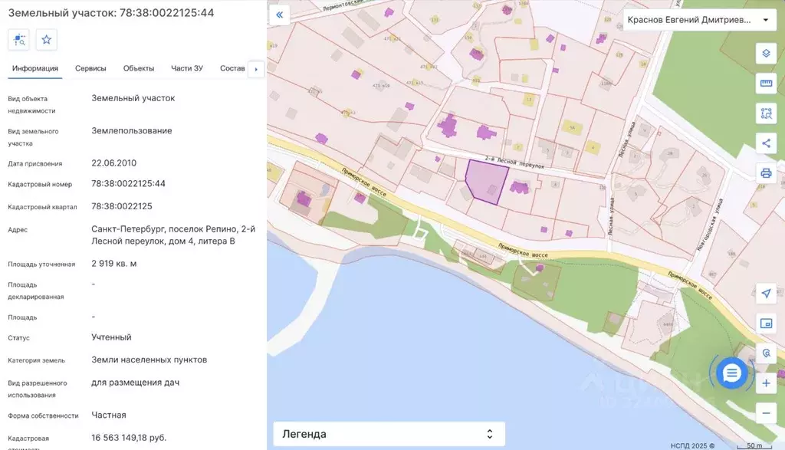Activate the area selection search tool
785x450 pixels.
point(766,113)
